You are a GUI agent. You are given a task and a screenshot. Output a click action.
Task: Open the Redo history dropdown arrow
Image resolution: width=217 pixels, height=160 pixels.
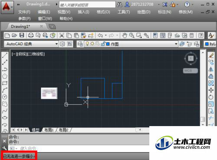click(x=117, y=35)
